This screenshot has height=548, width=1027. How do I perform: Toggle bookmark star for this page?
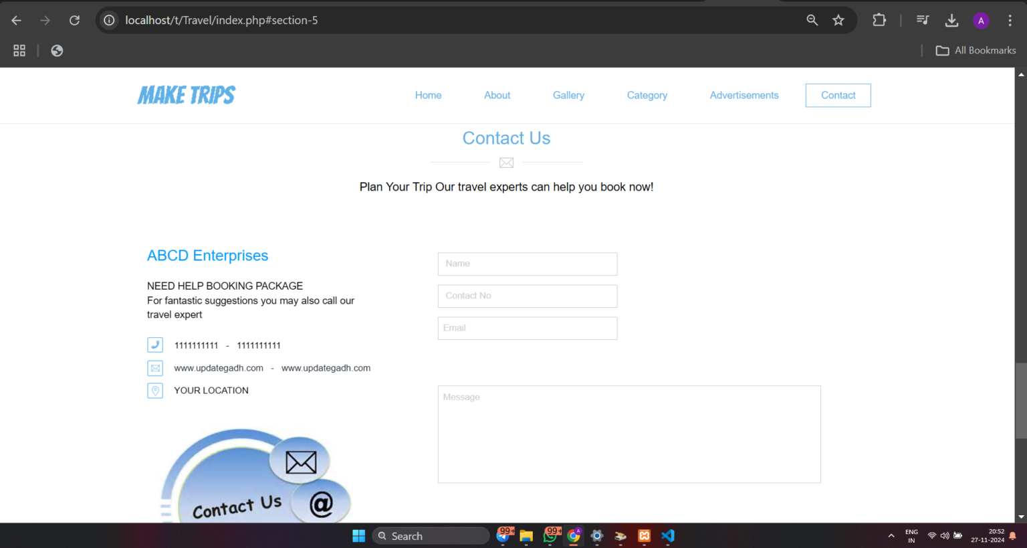pos(838,20)
